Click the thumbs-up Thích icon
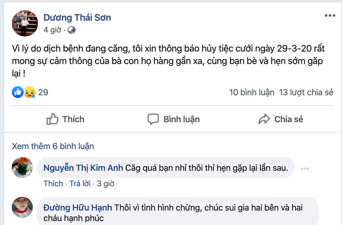This screenshot has height=225, width=342. coord(53,119)
